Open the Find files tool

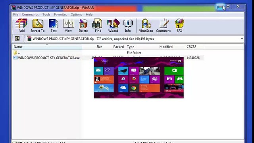coord(98,25)
